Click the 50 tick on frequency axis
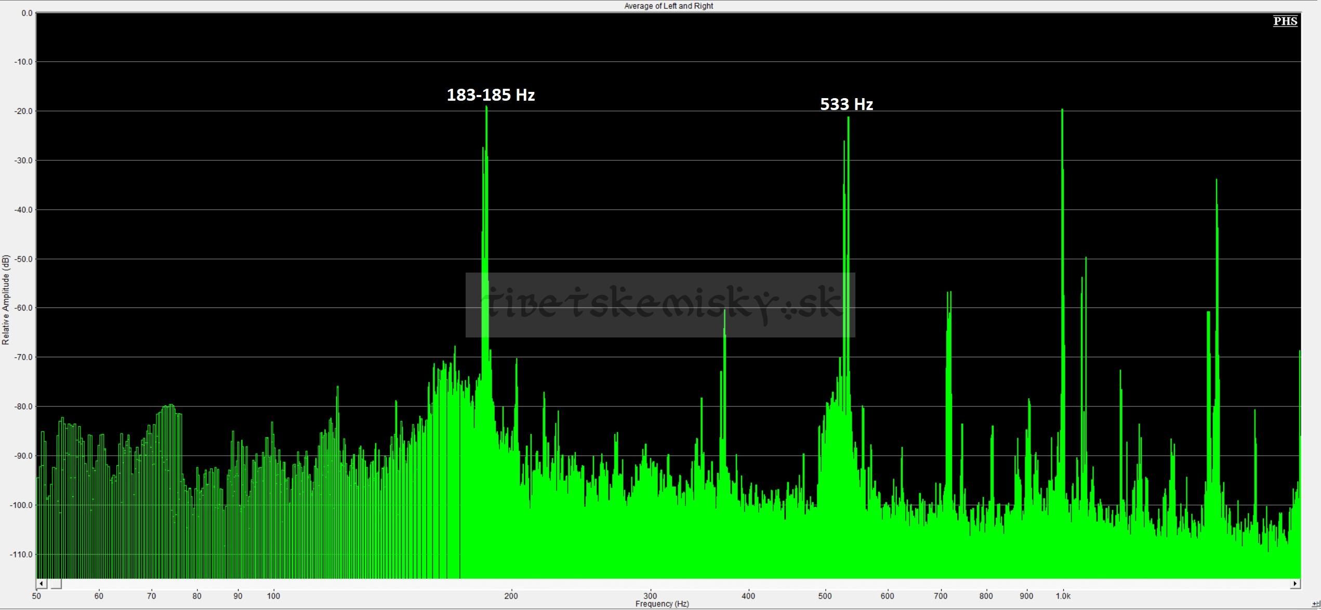This screenshot has height=610, width=1321. click(36, 596)
